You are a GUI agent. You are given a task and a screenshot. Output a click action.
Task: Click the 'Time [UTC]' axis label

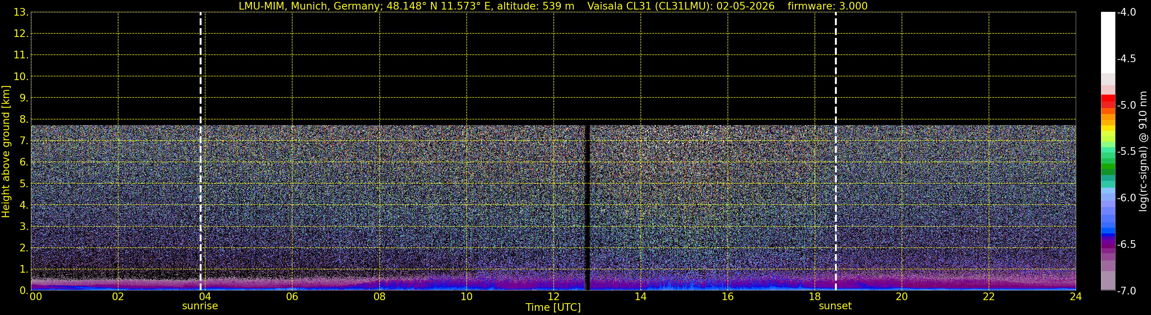tap(553, 307)
